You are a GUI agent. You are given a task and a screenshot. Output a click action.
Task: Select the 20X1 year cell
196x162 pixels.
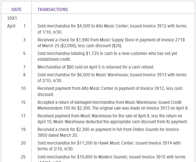point(12,18)
